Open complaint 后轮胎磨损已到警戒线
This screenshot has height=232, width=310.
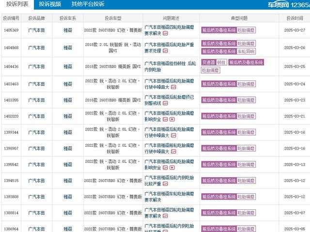point(169,100)
